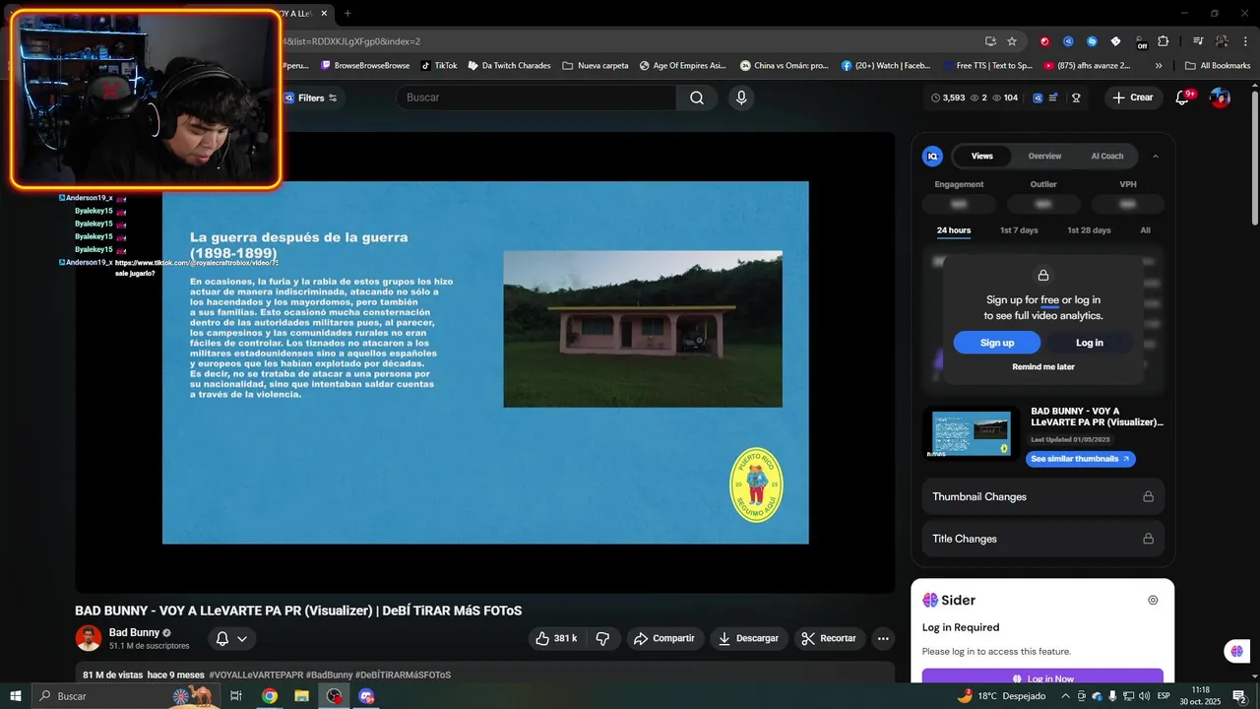This screenshot has height=709, width=1260.
Task: Click Remind me later
Action: click(x=1043, y=366)
